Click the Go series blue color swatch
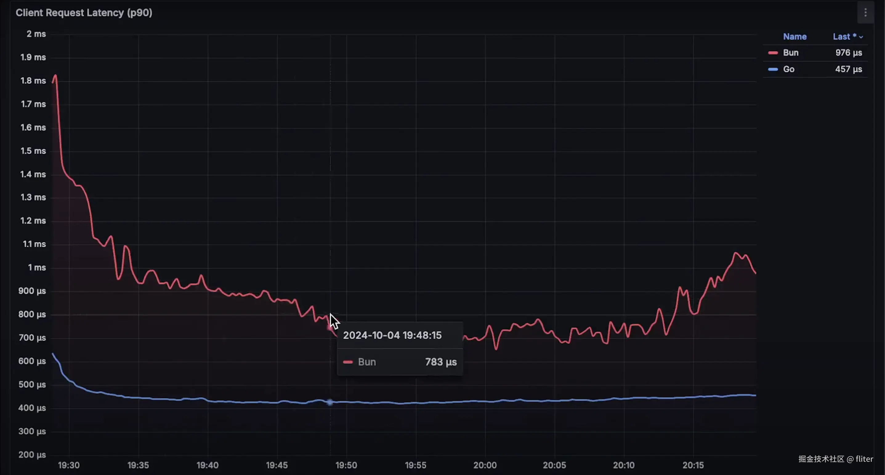885x475 pixels. tap(773, 69)
